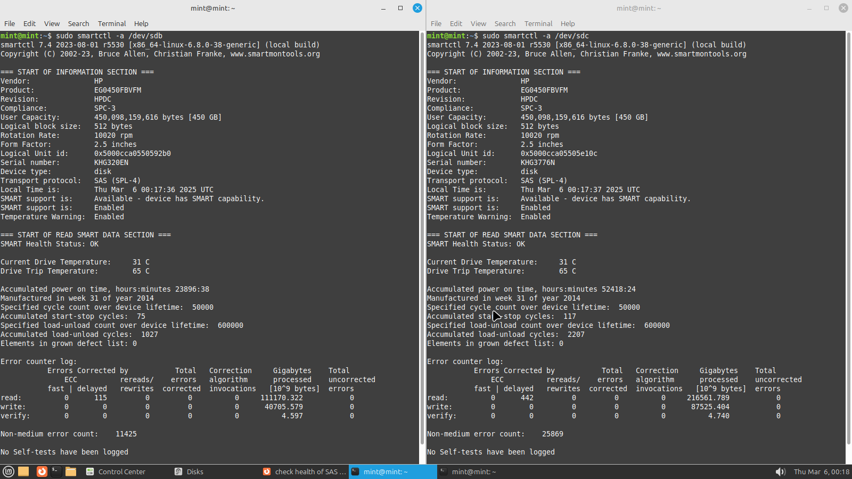Open the terminal launcher in the panel

56,472
